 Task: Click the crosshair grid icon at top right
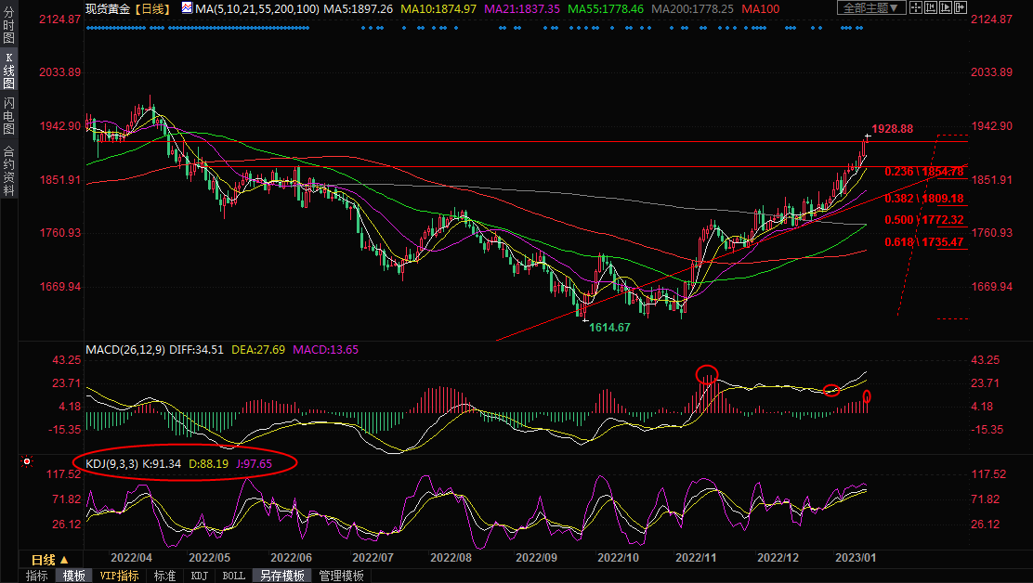918,8
